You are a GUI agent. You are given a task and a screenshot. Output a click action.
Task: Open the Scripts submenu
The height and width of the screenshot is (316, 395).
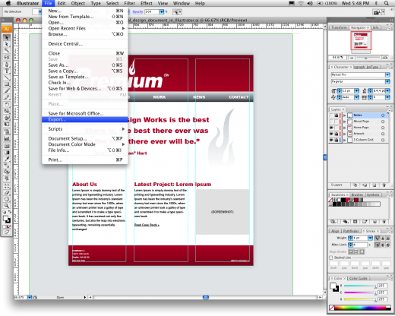(85, 129)
